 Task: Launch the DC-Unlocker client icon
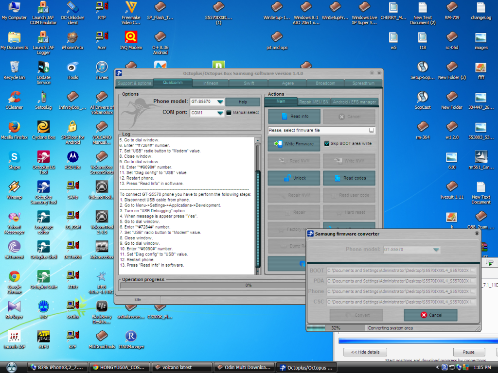click(73, 13)
